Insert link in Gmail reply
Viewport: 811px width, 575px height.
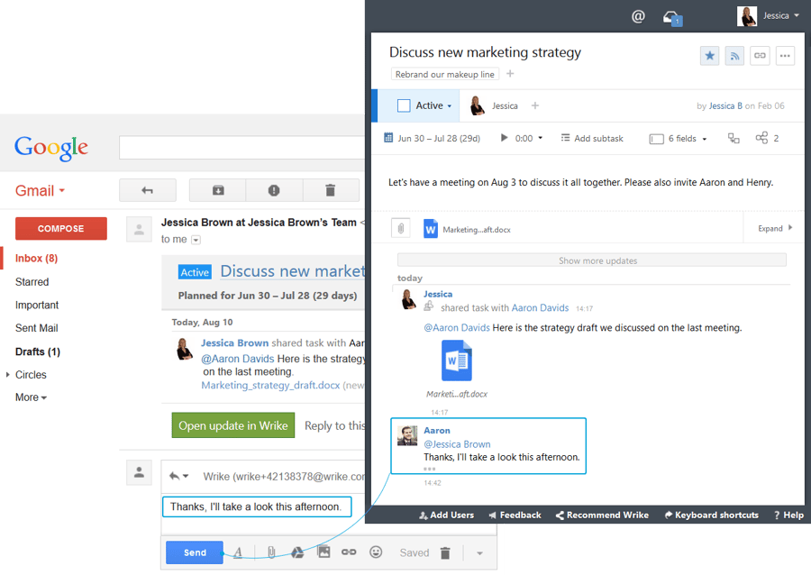point(349,552)
